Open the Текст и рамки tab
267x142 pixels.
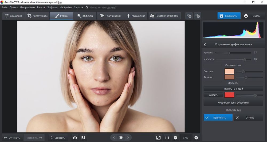coord(110,16)
